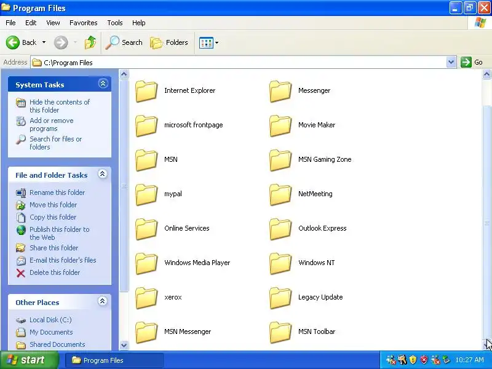This screenshot has width=492, height=369.
Task: Open the Edit menu
Action: (x=31, y=23)
